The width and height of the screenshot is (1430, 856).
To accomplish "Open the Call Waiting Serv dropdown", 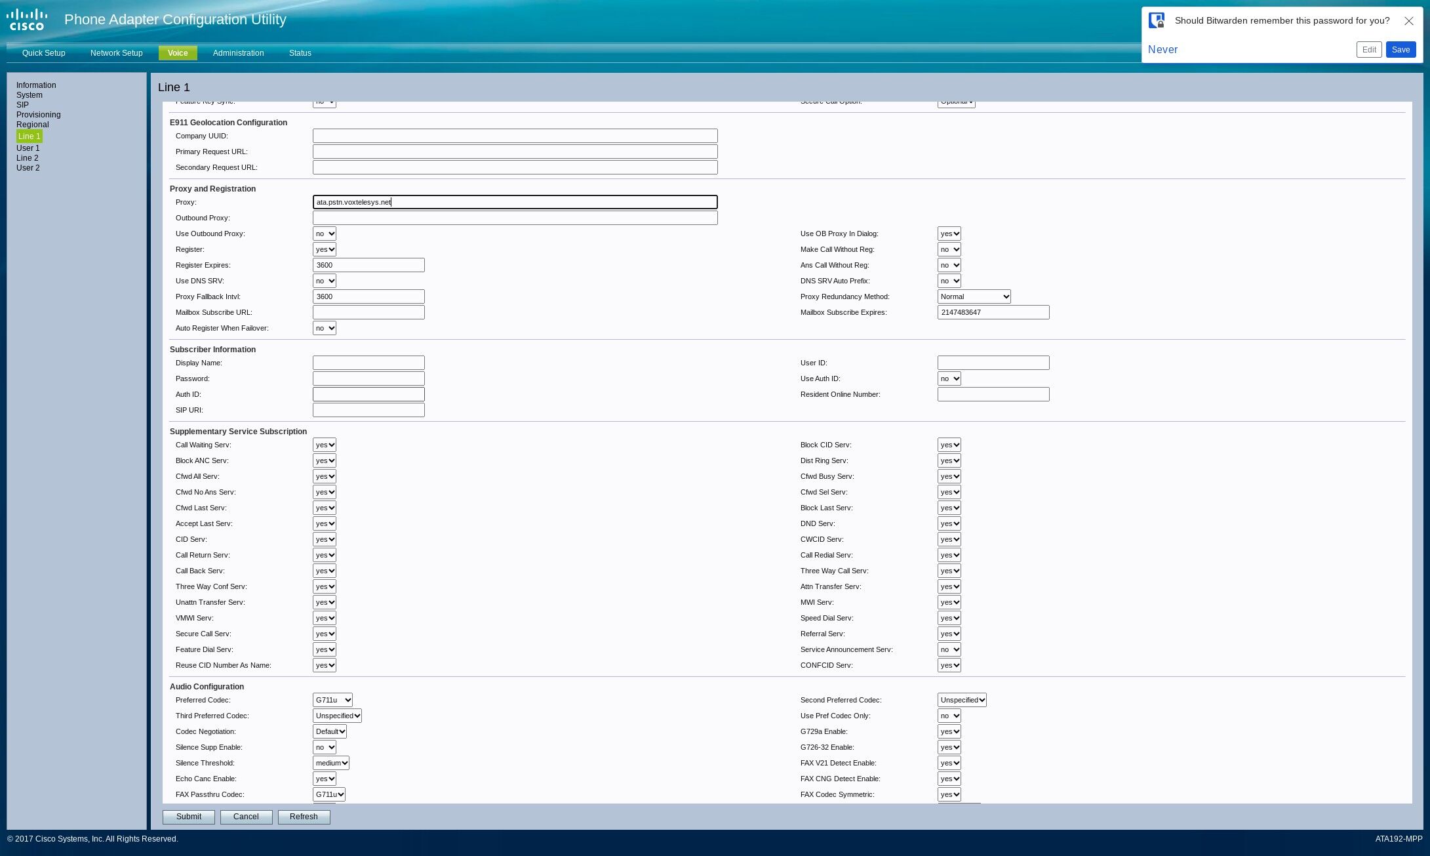I will point(325,445).
